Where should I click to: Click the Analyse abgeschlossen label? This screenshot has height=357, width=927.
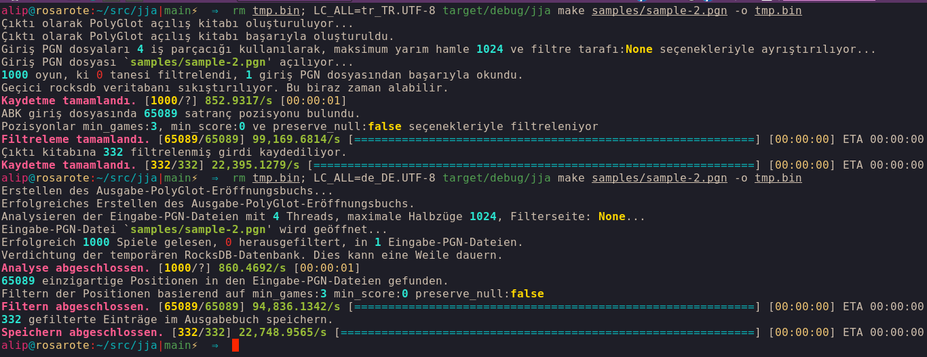pyautogui.click(x=75, y=268)
